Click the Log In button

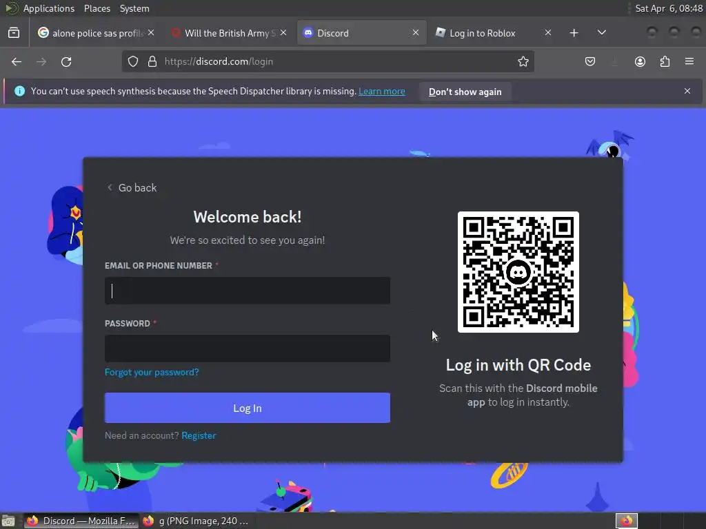(248, 408)
